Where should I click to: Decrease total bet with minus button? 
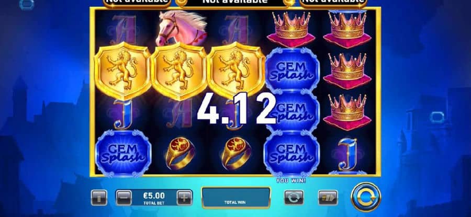124,198
